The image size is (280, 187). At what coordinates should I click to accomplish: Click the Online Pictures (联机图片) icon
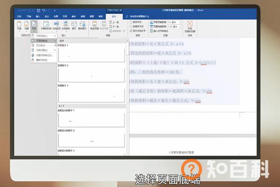pos(82,25)
